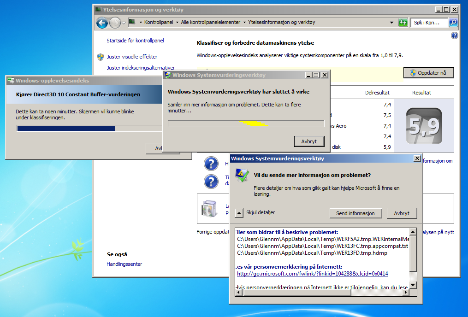Open Juster indekseringsalternativer link
The height and width of the screenshot is (317, 468).
(141, 68)
